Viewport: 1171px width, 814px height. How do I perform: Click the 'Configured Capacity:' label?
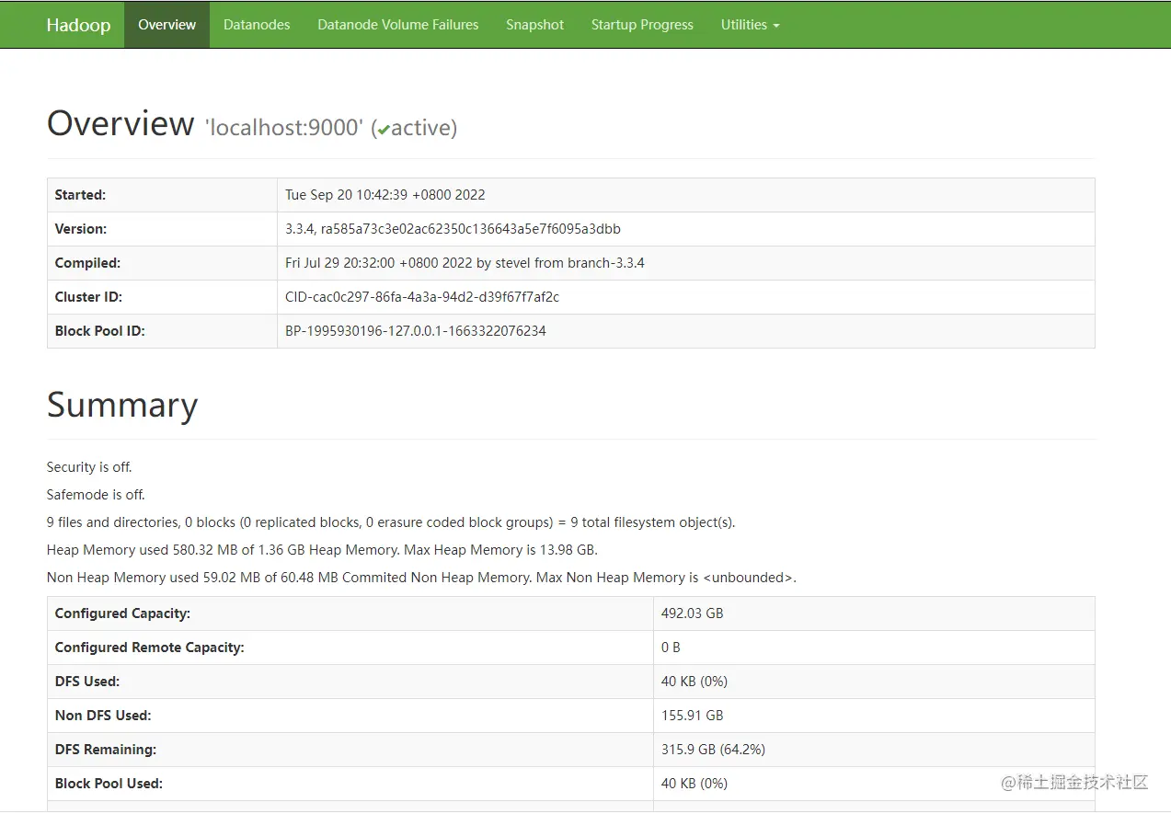pos(122,613)
